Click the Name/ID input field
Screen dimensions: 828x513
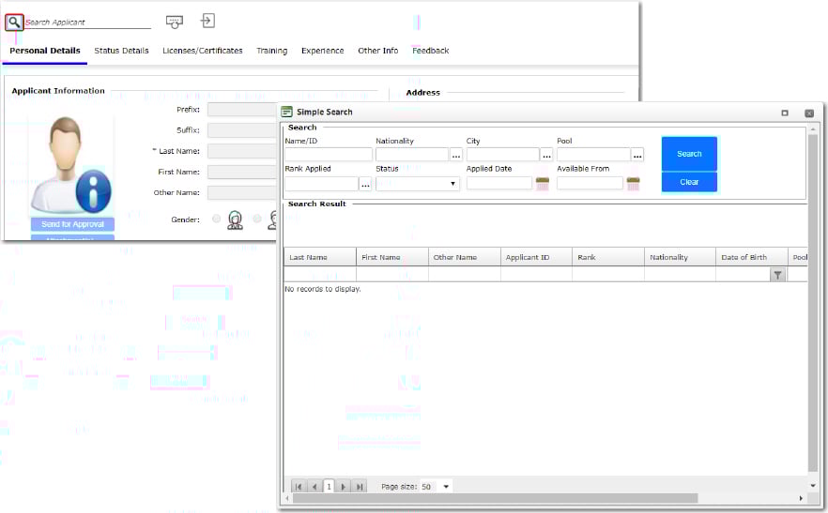point(329,155)
